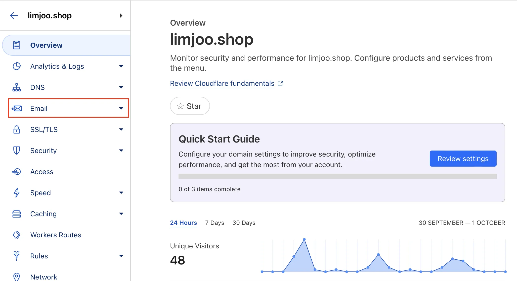
Task: Click the SSL/TLS padlock icon
Action: pyautogui.click(x=17, y=129)
